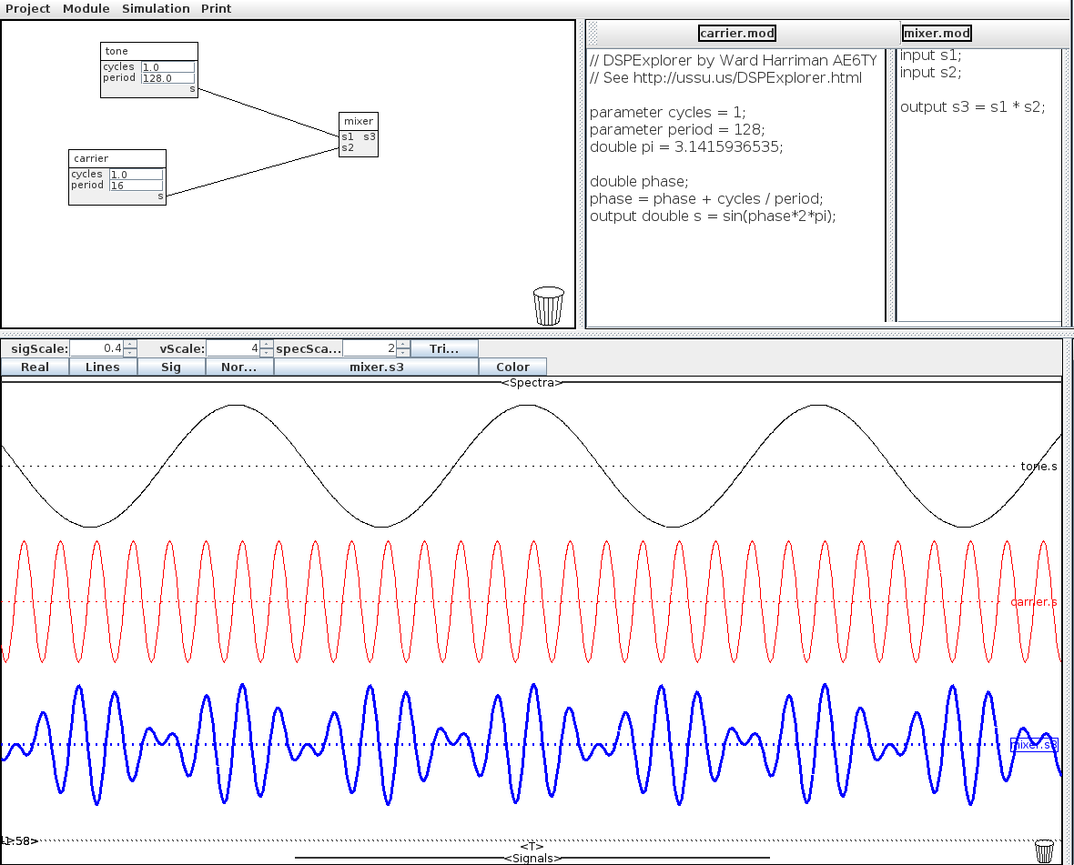Image resolution: width=1074 pixels, height=865 pixels.
Task: Click the trash can in the signals panel
Action: pyautogui.click(x=1044, y=850)
